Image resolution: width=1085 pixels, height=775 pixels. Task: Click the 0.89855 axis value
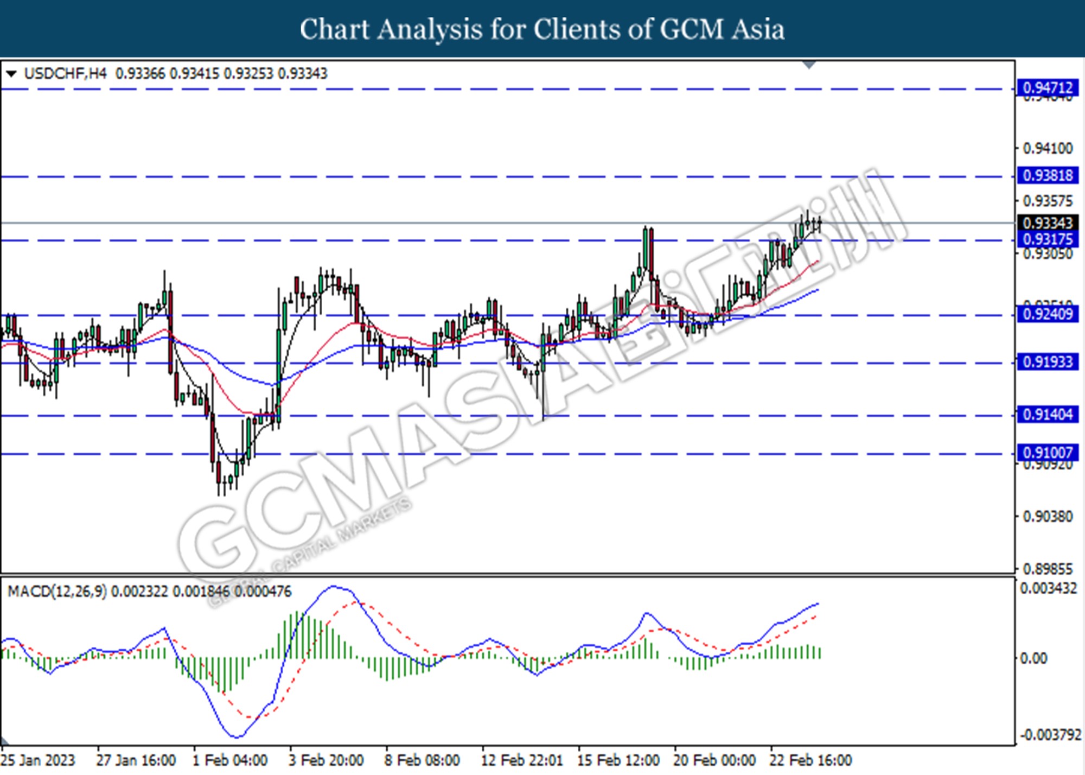pos(1048,569)
